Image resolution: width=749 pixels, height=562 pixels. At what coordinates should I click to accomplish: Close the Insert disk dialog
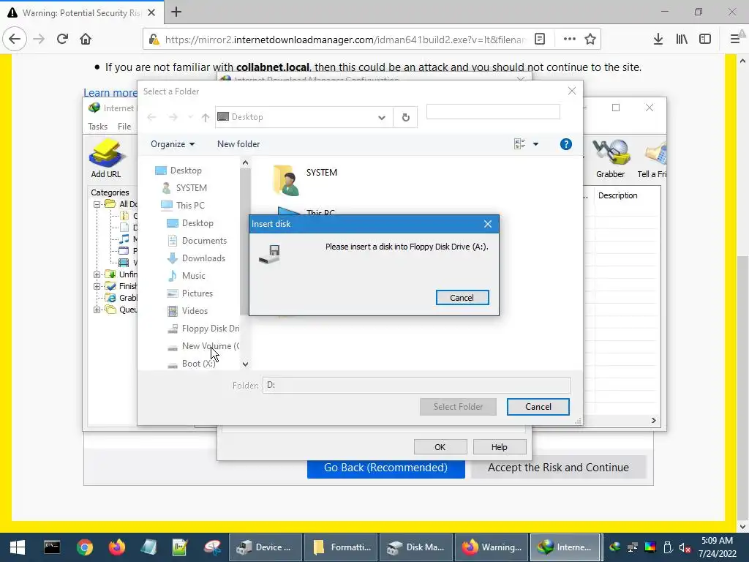[x=488, y=224]
